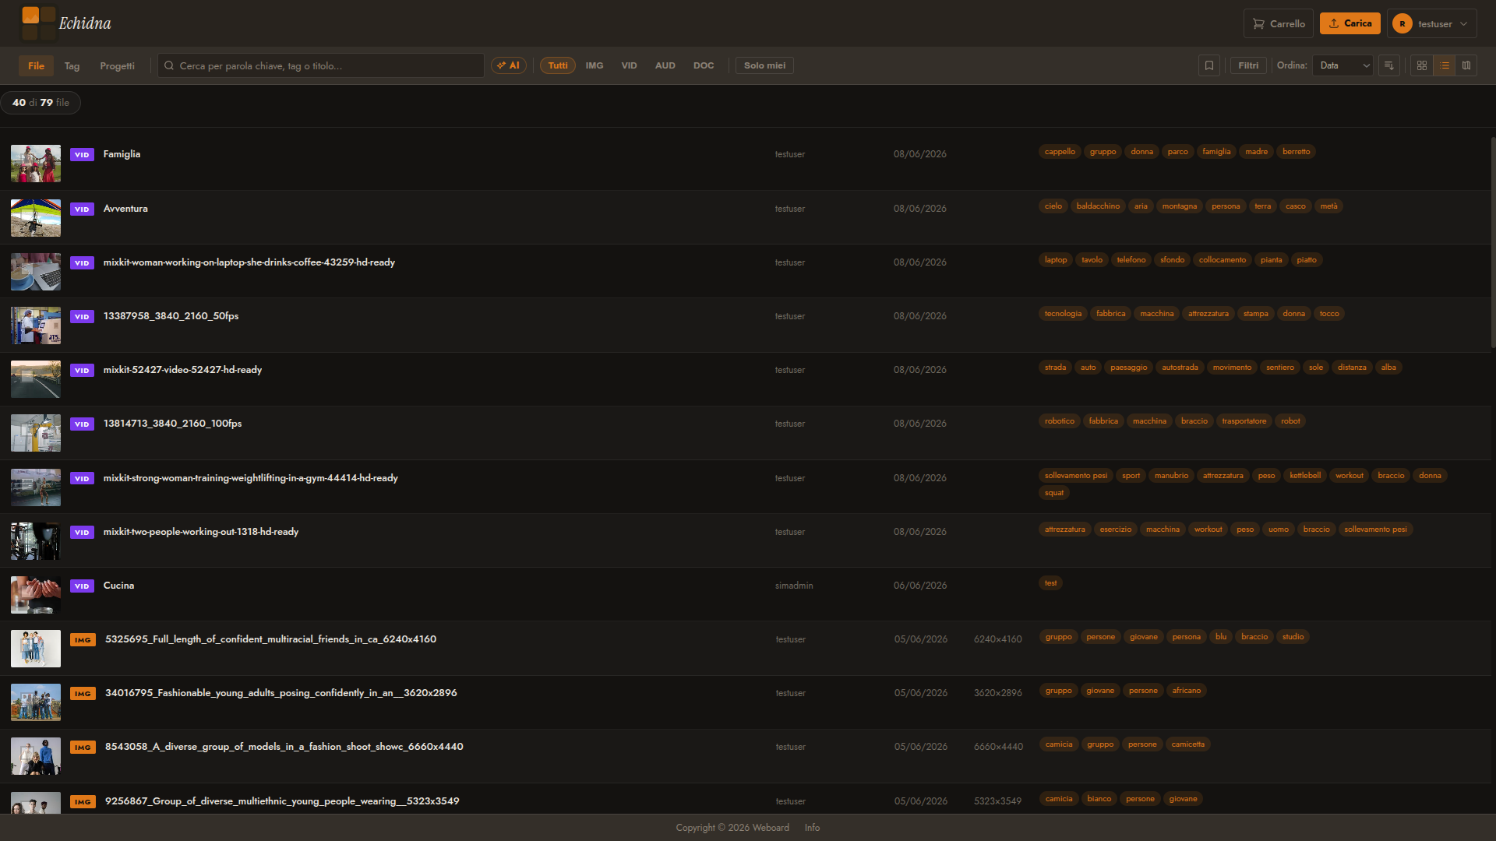Open the Filtri panel

(x=1248, y=65)
